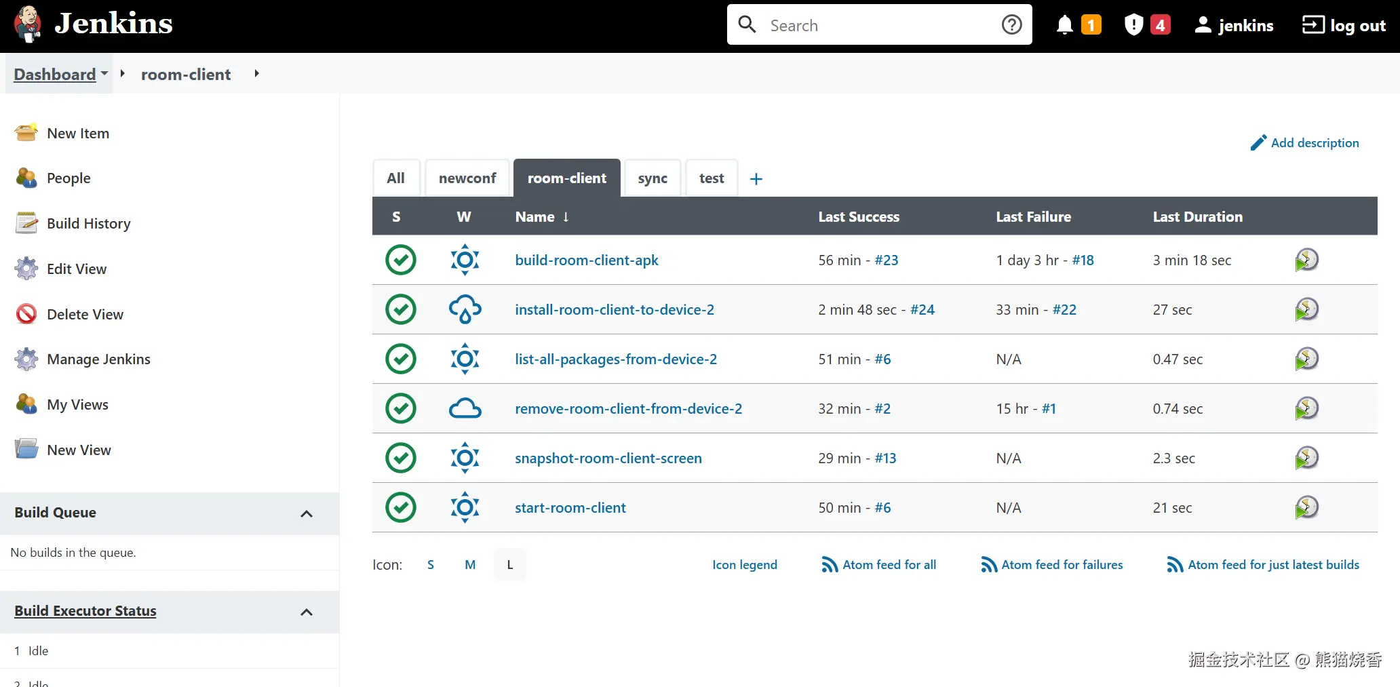
Task: Open search help question mark icon
Action: click(x=1011, y=25)
